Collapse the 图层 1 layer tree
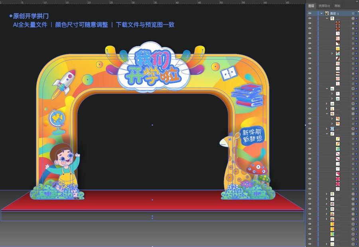 pyautogui.click(x=322, y=13)
